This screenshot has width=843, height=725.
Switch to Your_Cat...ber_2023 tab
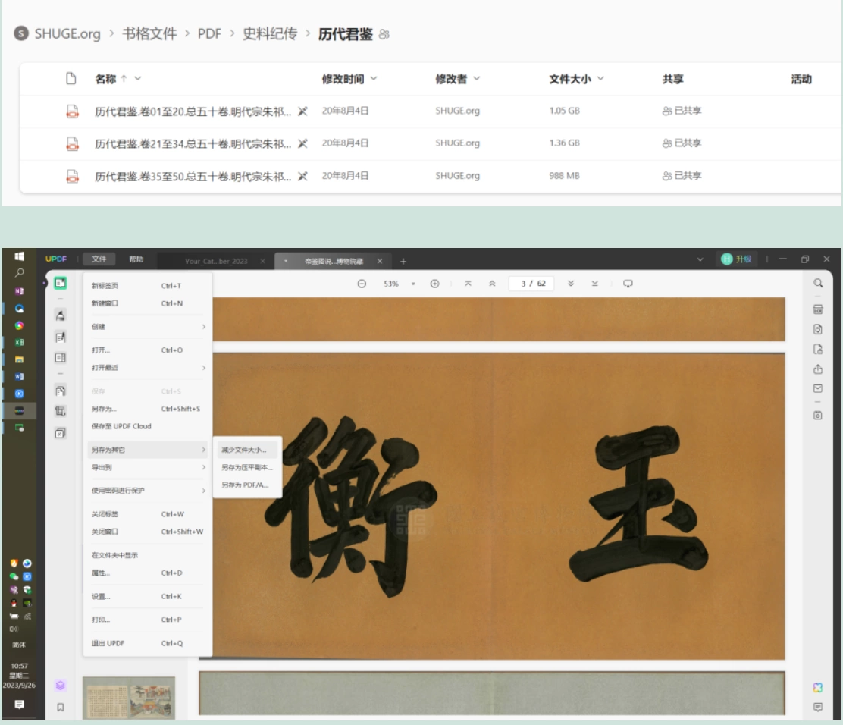[216, 262]
